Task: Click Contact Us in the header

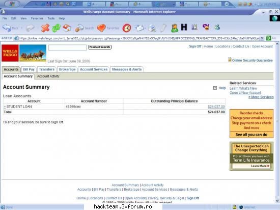Action: (x=241, y=46)
